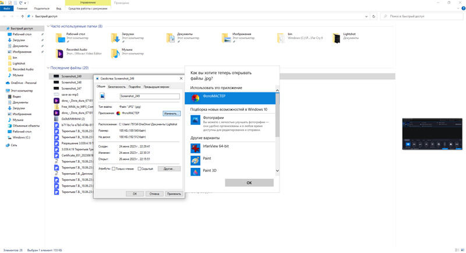The image size is (466, 253).
Task: Click the Up arrow navigation button
Action: pos(22,16)
